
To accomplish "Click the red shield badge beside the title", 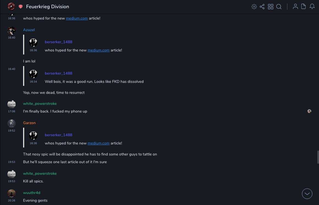I will [x=21, y=7].
